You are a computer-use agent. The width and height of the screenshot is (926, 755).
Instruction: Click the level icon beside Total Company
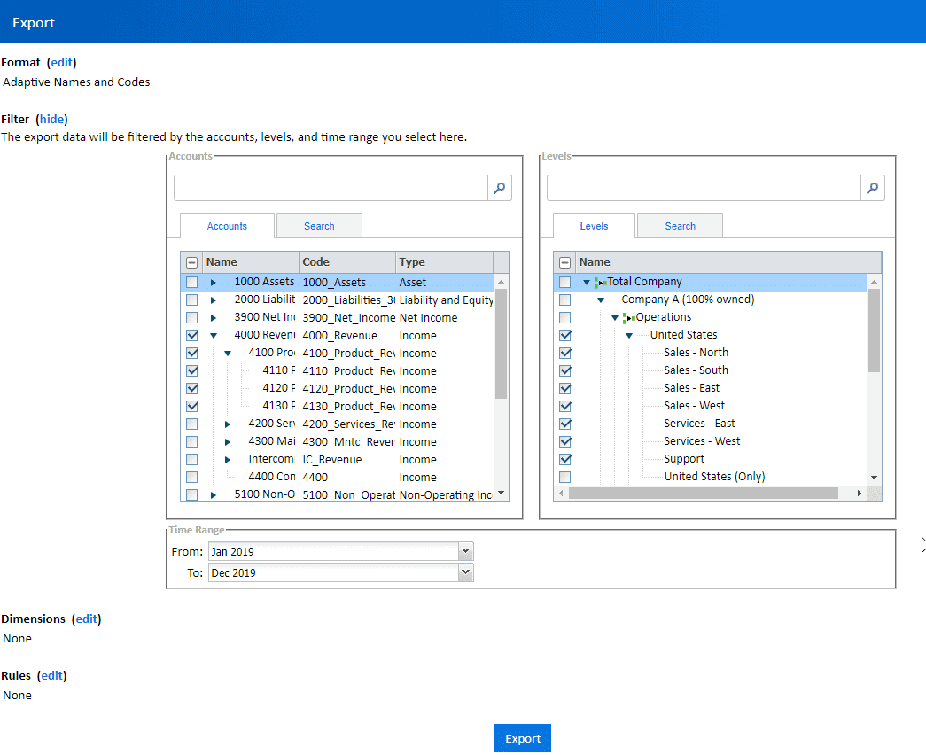tap(603, 281)
